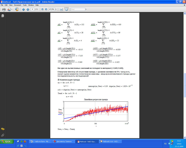Image resolution: width=186 pixels, height=148 pixels.
Task: Open the Collaborate dropdown arrow
Action: 12,9
